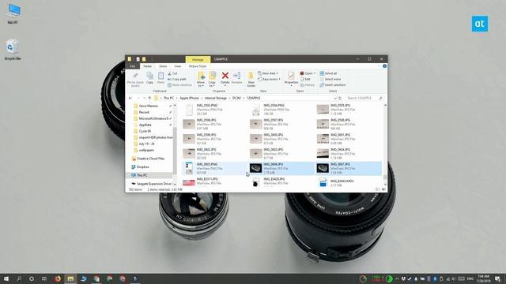Click This PC in address breadcrumb
This screenshot has height=284, width=506.
168,98
